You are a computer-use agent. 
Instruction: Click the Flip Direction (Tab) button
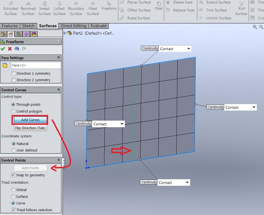coord(30,128)
